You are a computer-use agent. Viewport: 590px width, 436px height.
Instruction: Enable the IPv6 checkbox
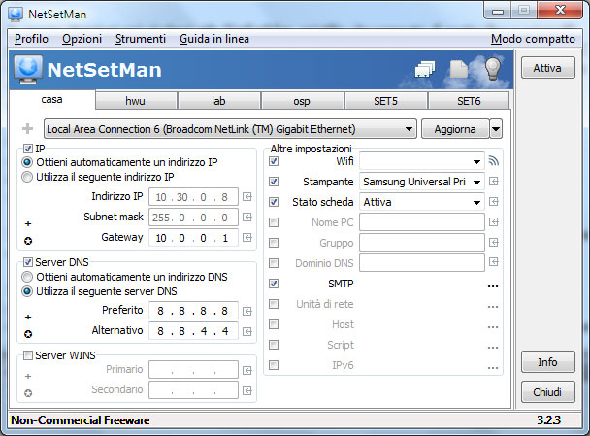point(274,365)
